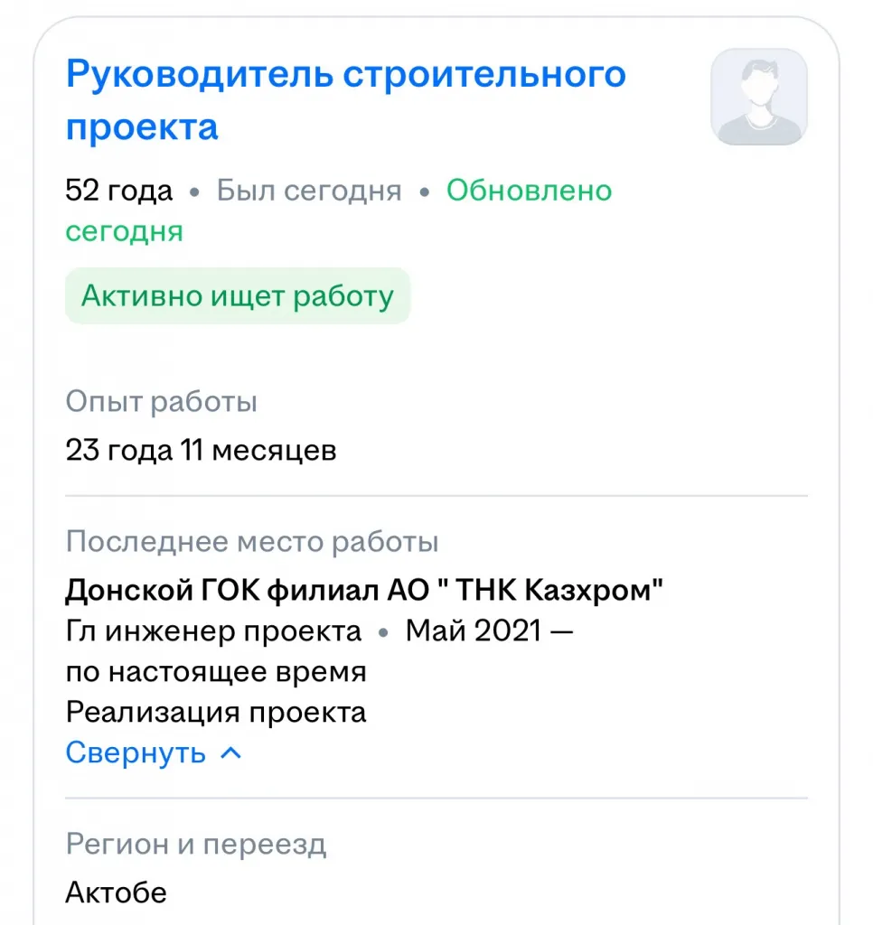Click the "Был сегодня" last-seen text
Image resolution: width=873 pixels, height=925 pixels.
tap(309, 192)
